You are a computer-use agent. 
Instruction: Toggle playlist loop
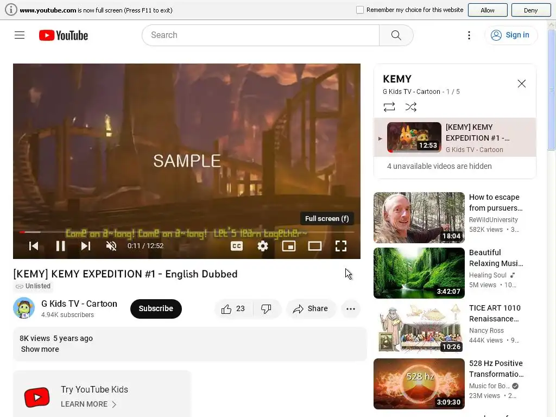(x=389, y=107)
